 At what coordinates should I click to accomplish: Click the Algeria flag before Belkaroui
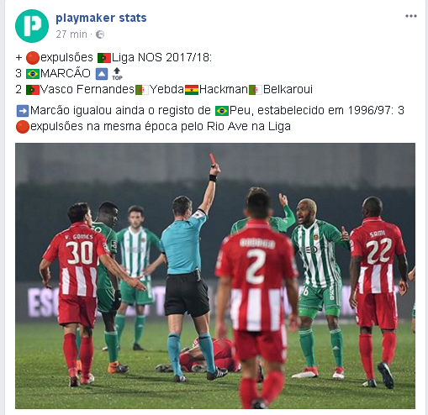click(x=256, y=90)
